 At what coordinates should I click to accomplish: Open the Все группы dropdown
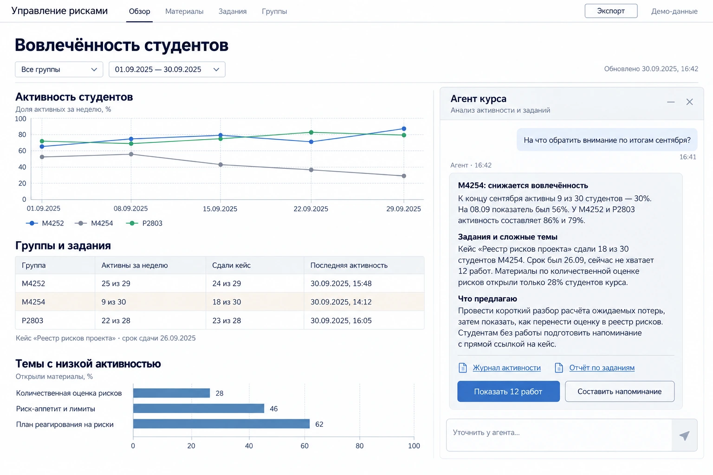(x=59, y=70)
